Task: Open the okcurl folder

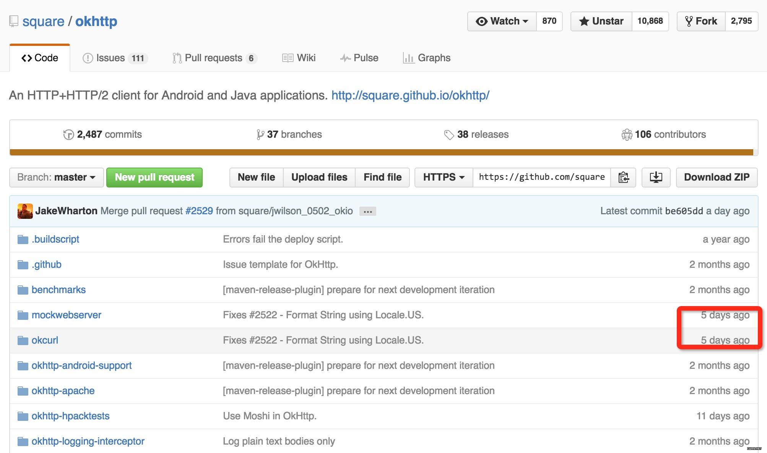Action: coord(45,341)
